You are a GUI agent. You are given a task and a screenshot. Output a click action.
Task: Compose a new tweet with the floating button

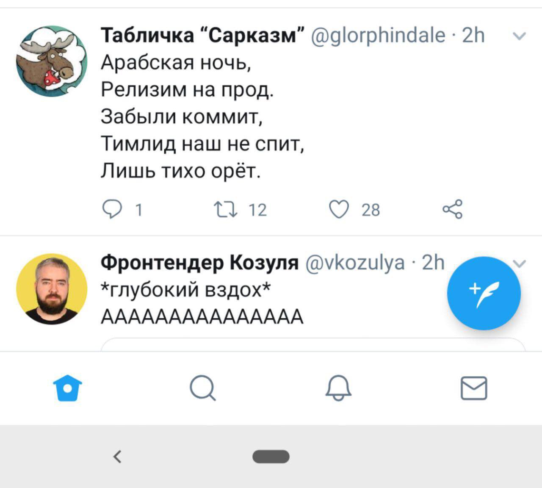484,293
